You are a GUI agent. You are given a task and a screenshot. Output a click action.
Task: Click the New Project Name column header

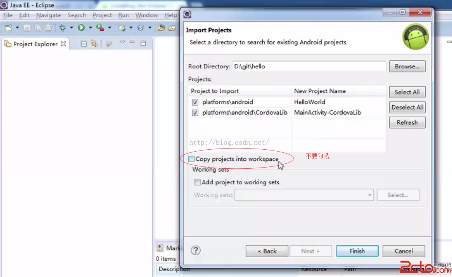[338, 91]
